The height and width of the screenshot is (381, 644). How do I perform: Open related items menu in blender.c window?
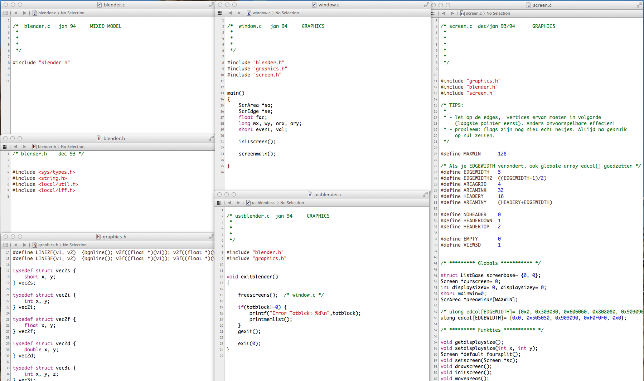(5, 13)
